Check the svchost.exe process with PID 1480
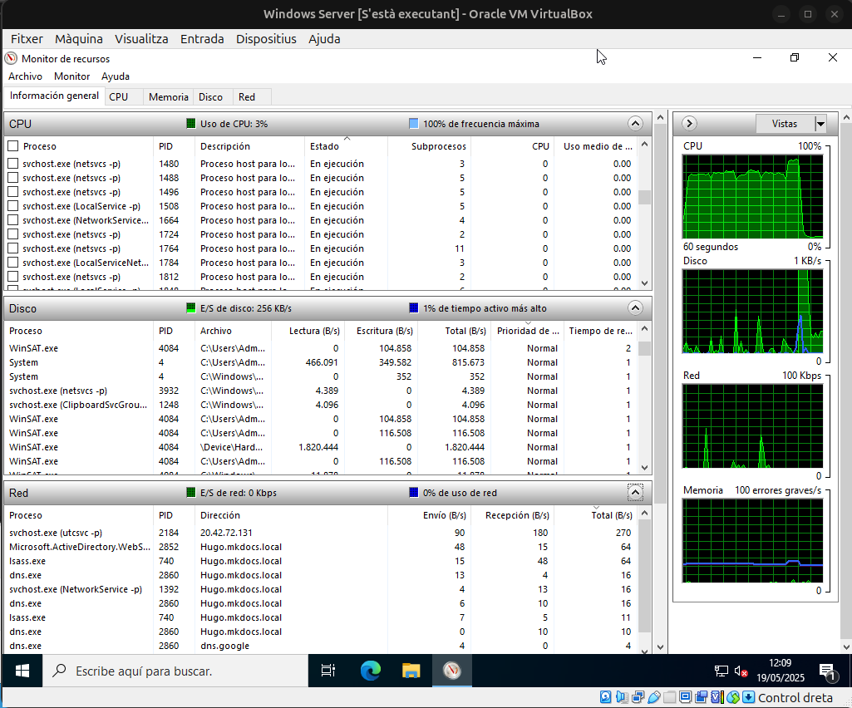The height and width of the screenshot is (708, 852). [12, 164]
